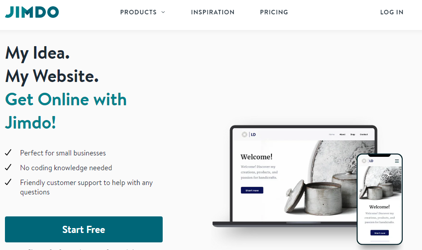422x250 pixels.
Task: Click the hamburger menu icon in phone mockup
Action: point(397,161)
